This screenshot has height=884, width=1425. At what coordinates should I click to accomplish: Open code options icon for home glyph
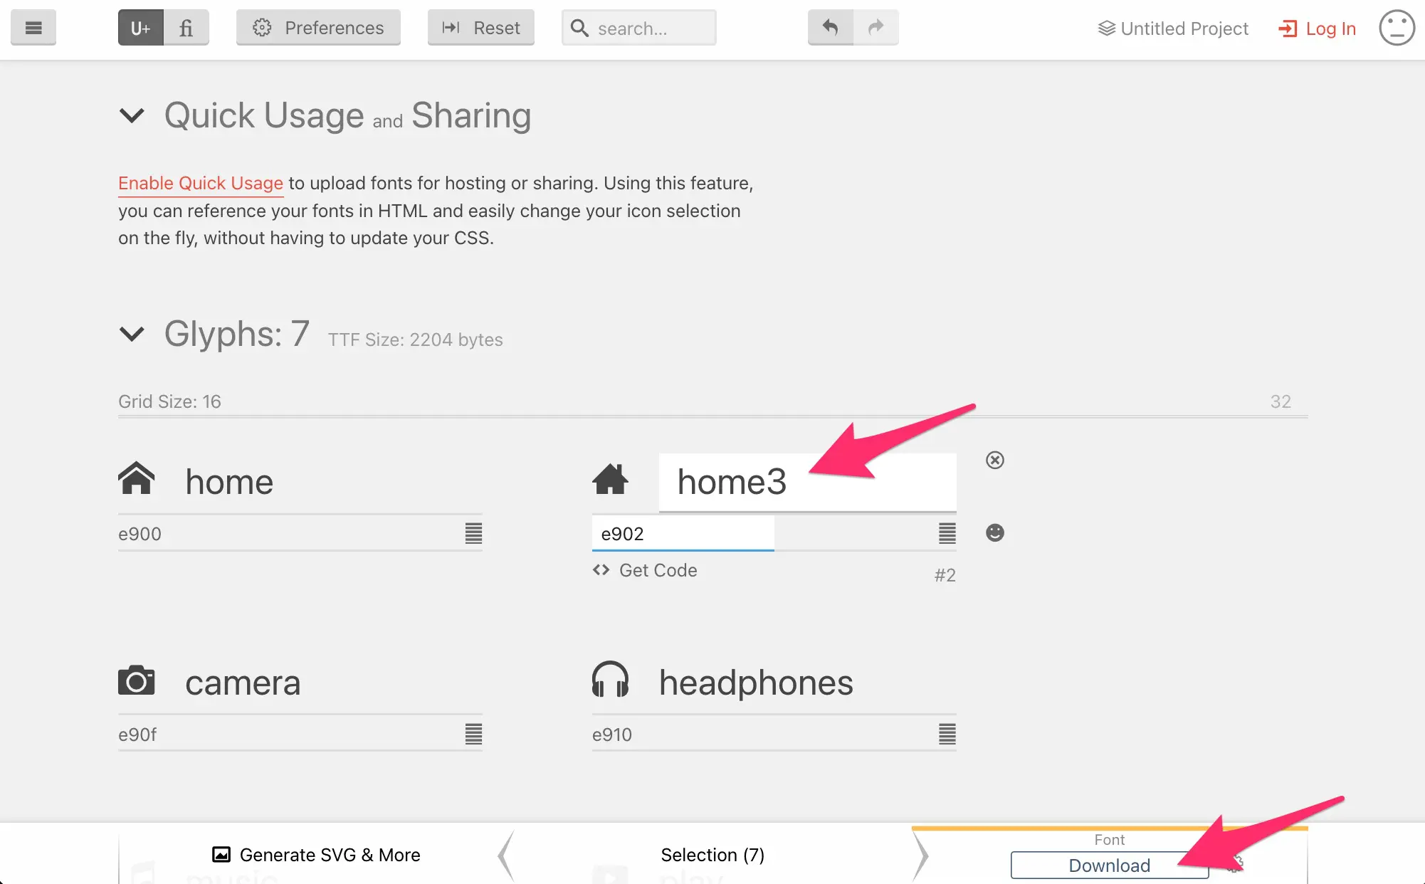(473, 533)
